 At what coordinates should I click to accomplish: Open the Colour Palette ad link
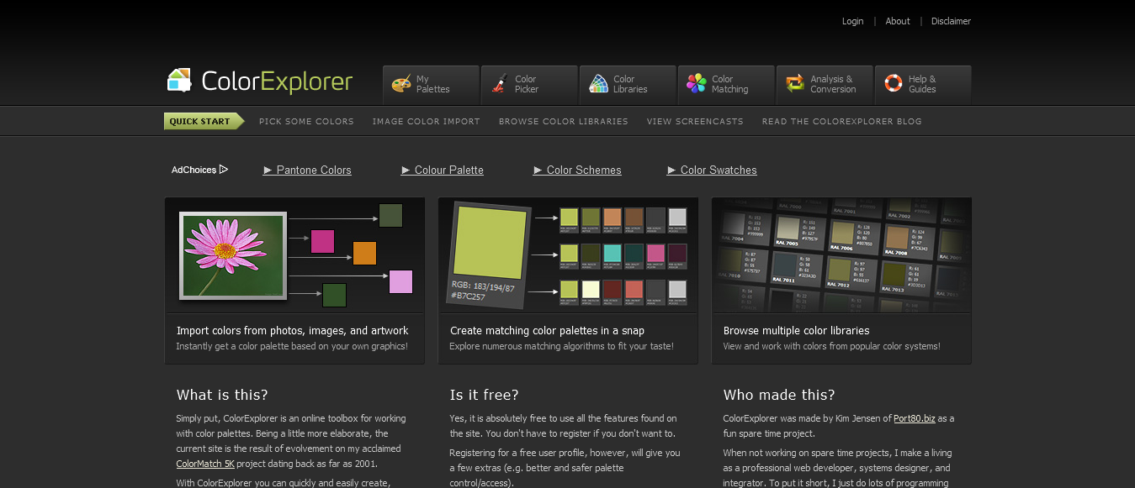[x=443, y=170]
